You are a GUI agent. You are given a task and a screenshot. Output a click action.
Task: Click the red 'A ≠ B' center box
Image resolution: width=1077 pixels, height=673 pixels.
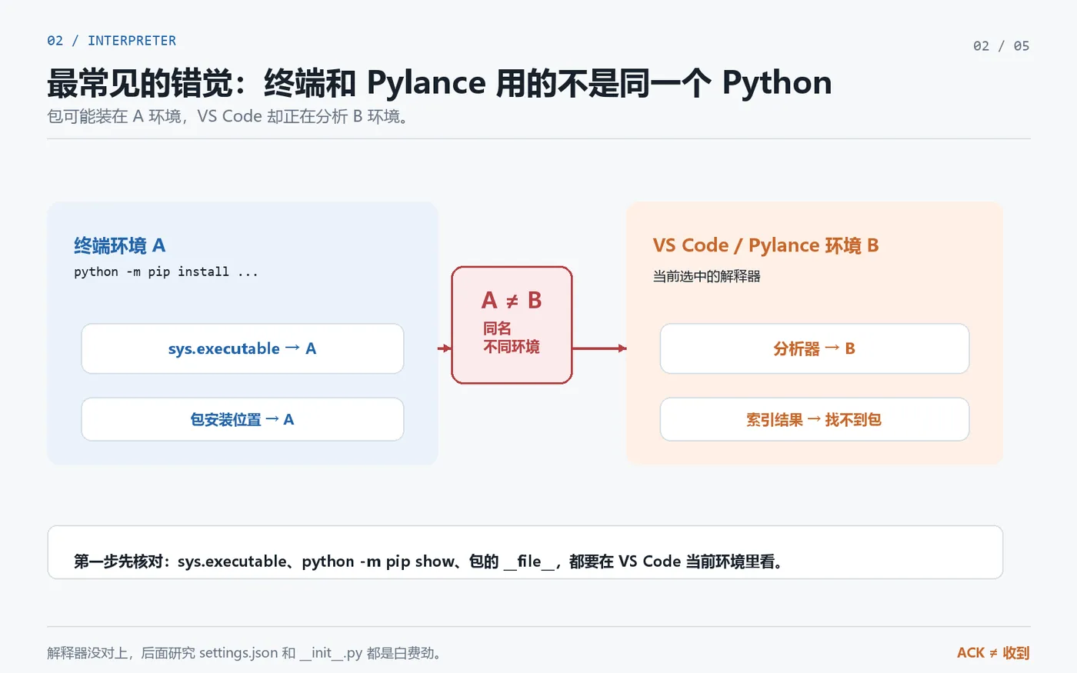point(512,325)
